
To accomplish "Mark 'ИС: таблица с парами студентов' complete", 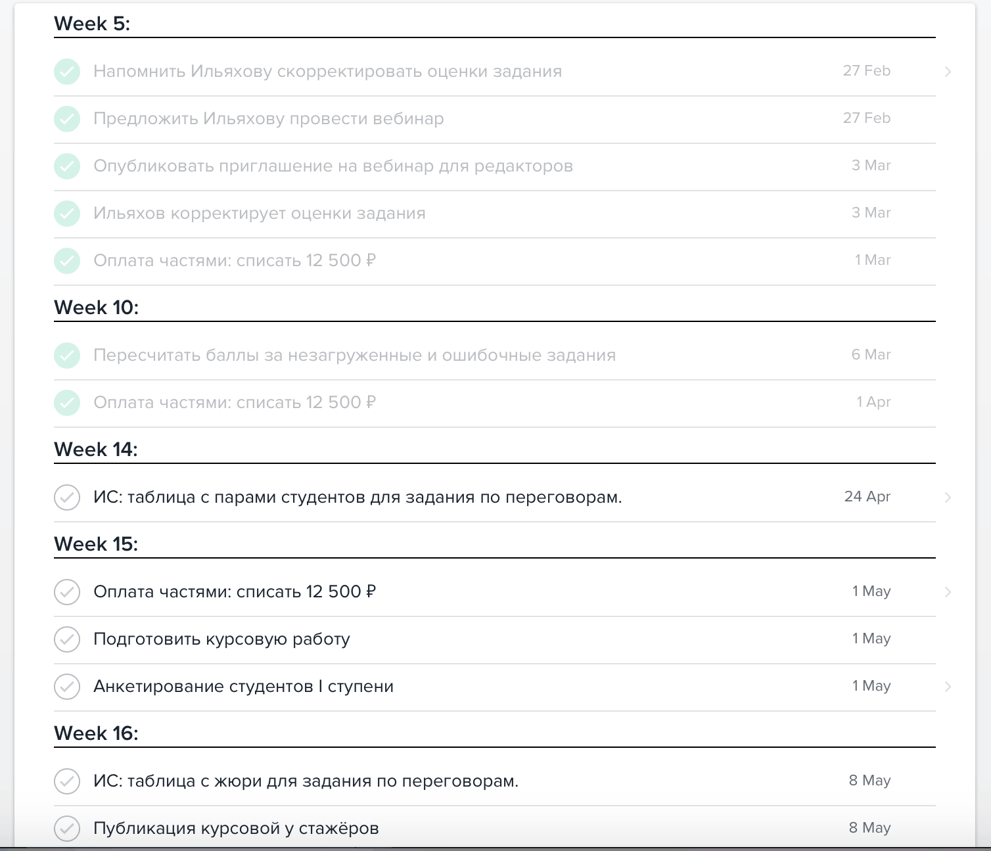I will 67,497.
